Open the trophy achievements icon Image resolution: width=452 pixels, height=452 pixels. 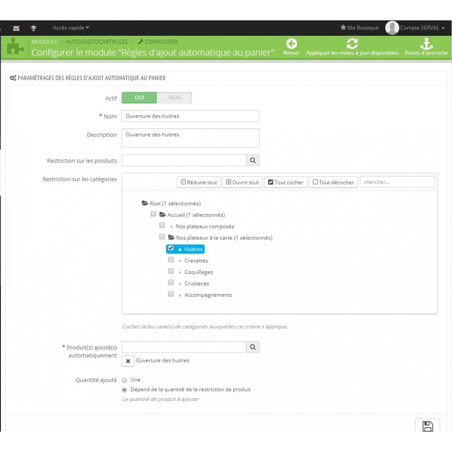(34, 28)
